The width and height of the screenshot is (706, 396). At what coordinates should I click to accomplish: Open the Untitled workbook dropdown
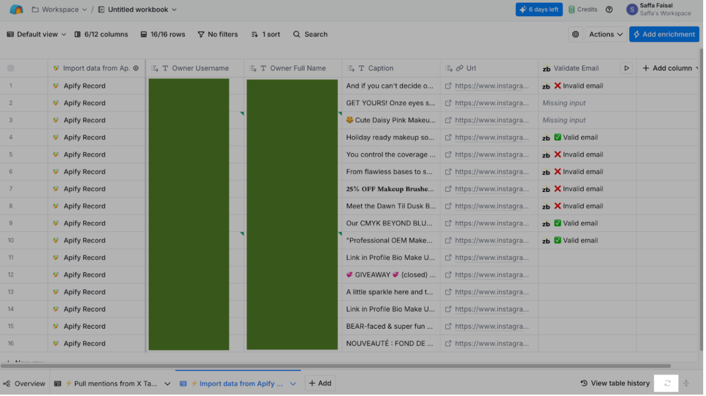click(175, 10)
